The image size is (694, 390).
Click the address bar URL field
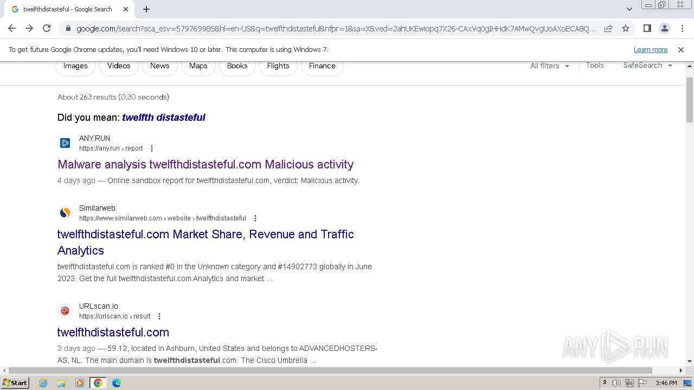[x=336, y=28]
